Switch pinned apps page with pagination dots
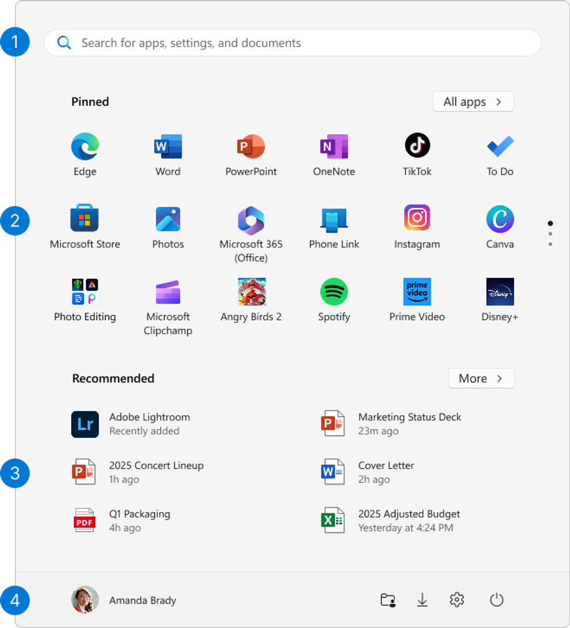Viewport: 570px width, 628px height. tap(550, 233)
